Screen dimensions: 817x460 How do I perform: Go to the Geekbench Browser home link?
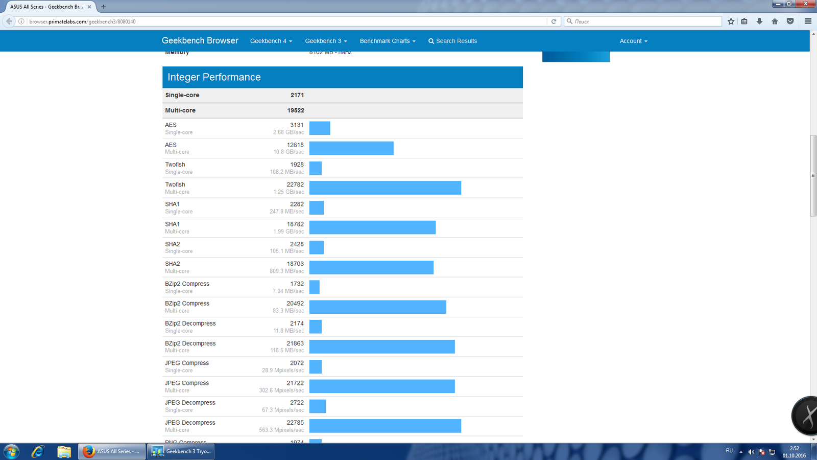200,40
